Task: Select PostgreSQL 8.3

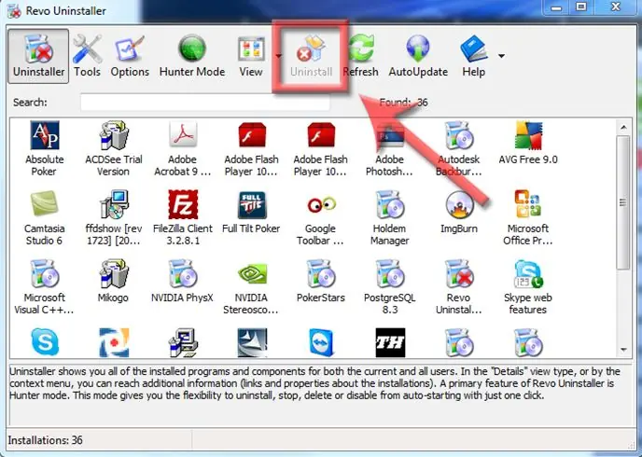Action: (389, 286)
